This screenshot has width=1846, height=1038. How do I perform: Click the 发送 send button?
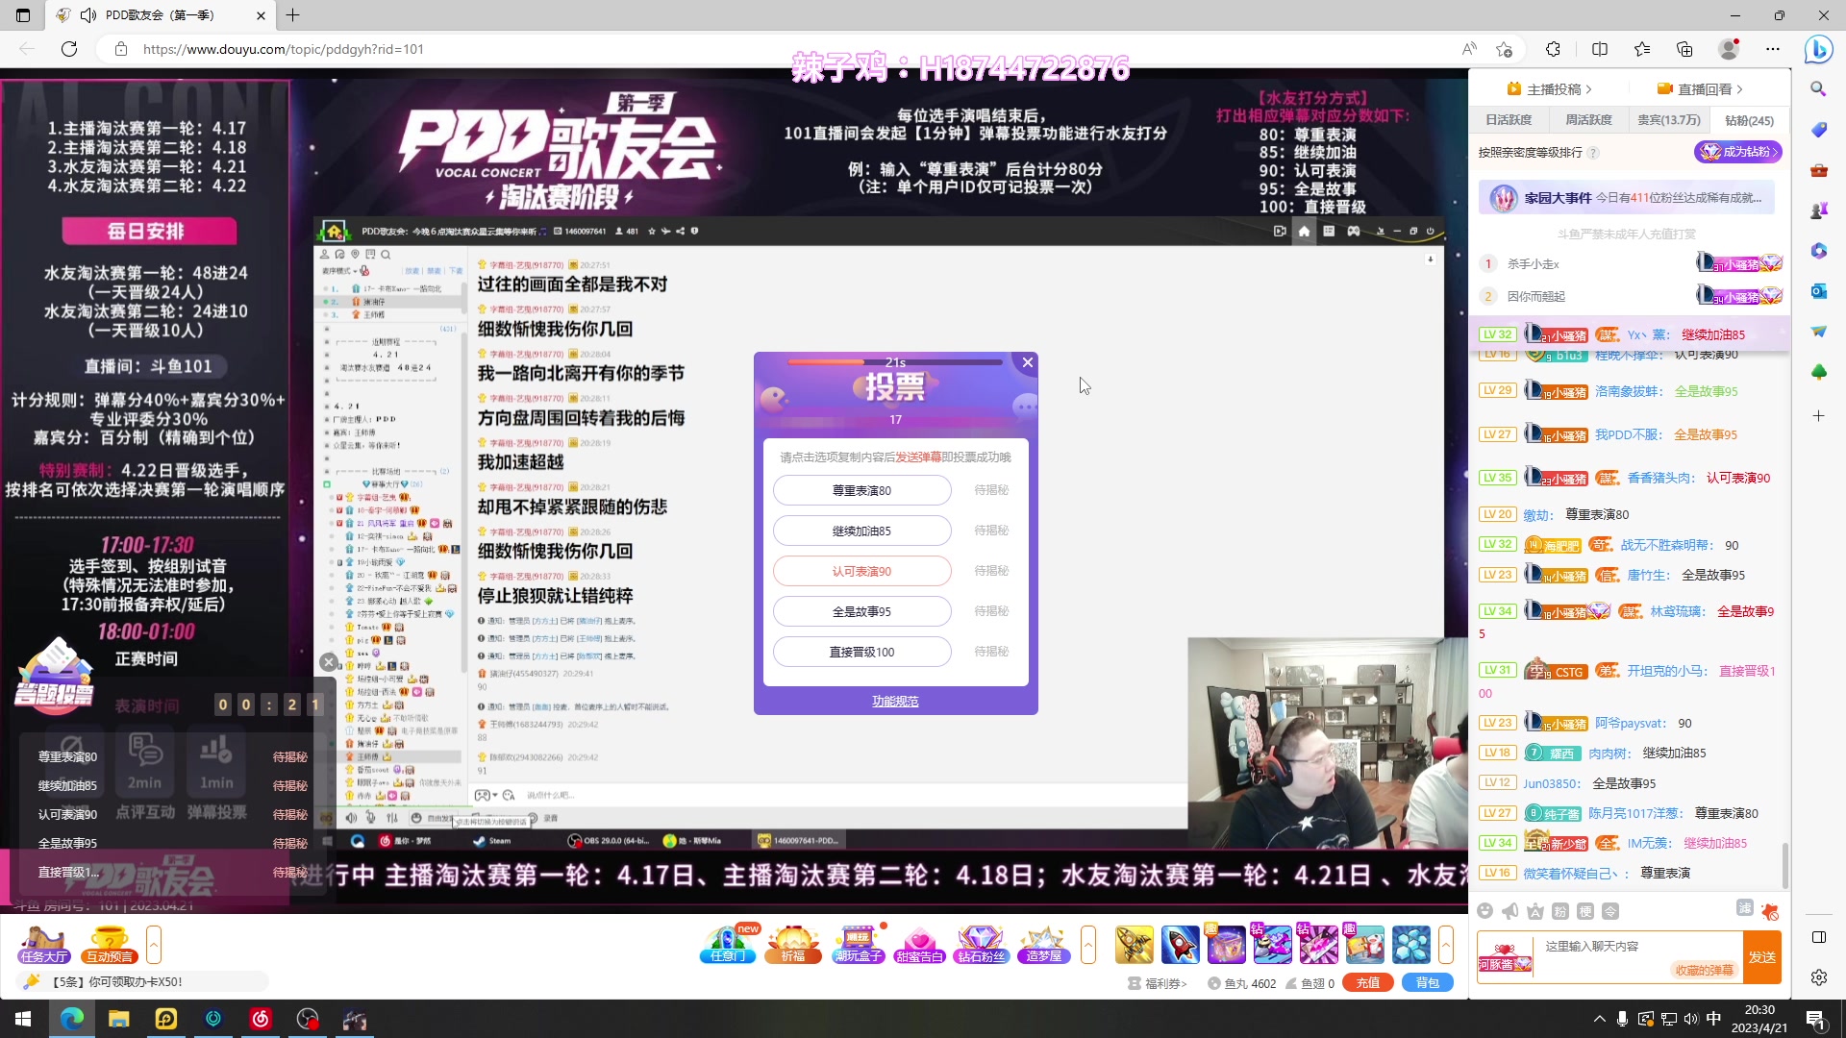pyautogui.click(x=1762, y=957)
